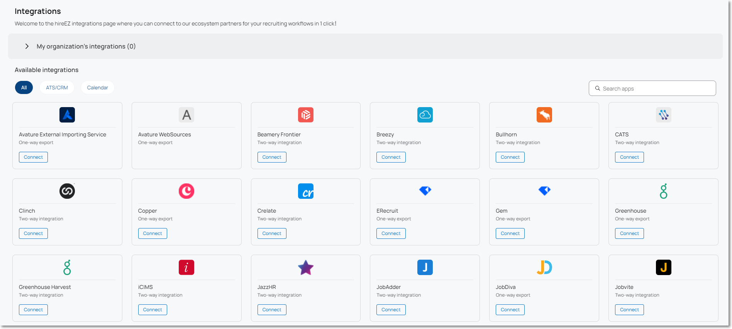
Task: Click the Jobvite black J logo
Action: pyautogui.click(x=664, y=267)
